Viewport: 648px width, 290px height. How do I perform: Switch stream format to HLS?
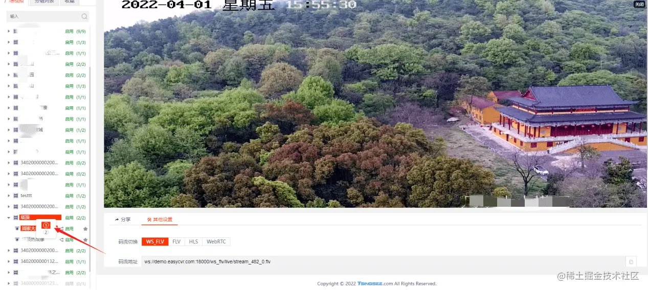[x=193, y=241]
